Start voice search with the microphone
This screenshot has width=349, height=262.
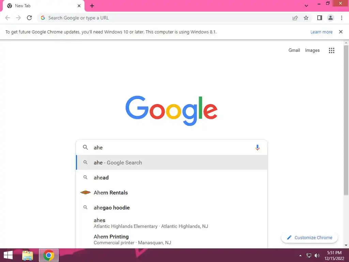(x=257, y=147)
